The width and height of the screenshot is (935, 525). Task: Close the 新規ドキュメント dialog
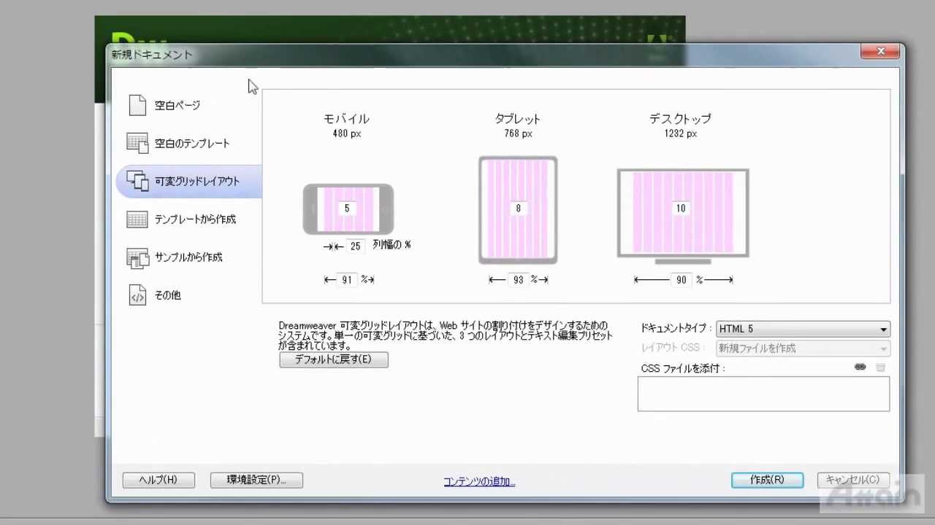pos(879,52)
